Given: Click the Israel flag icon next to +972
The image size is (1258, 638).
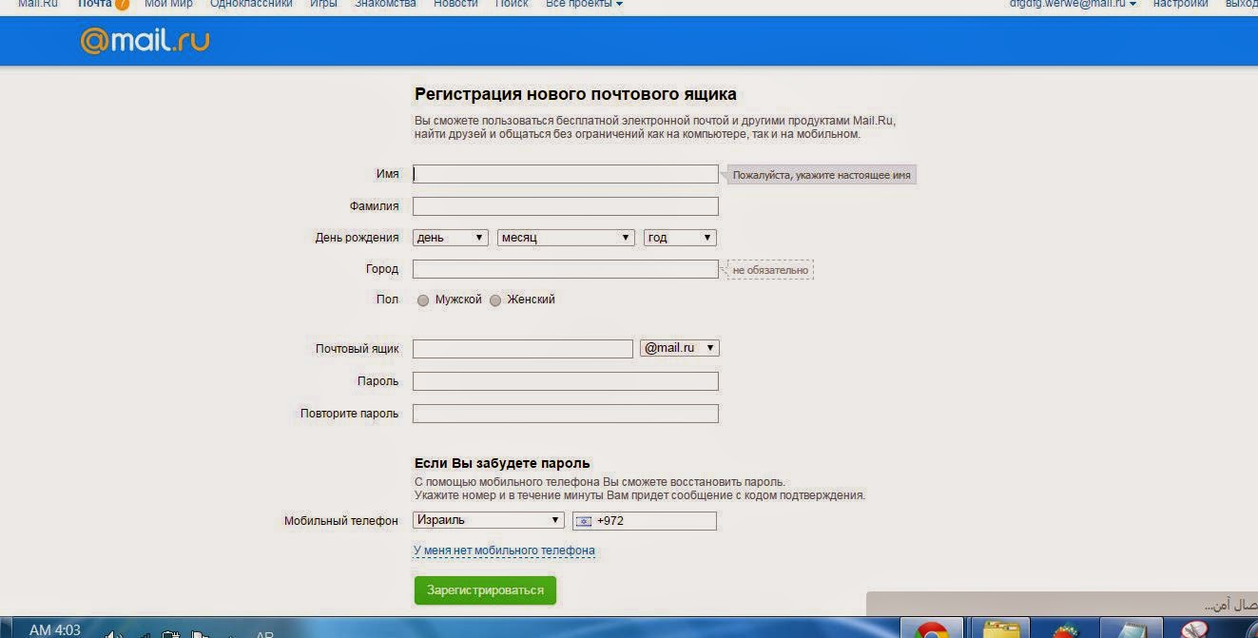Looking at the screenshot, I should [x=584, y=521].
